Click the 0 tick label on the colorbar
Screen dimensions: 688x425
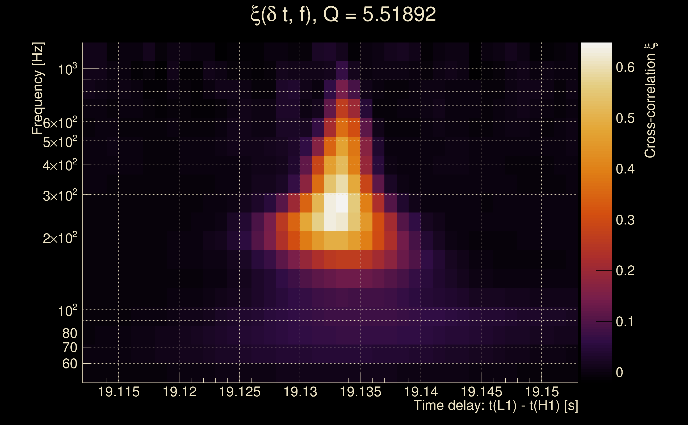point(619,373)
